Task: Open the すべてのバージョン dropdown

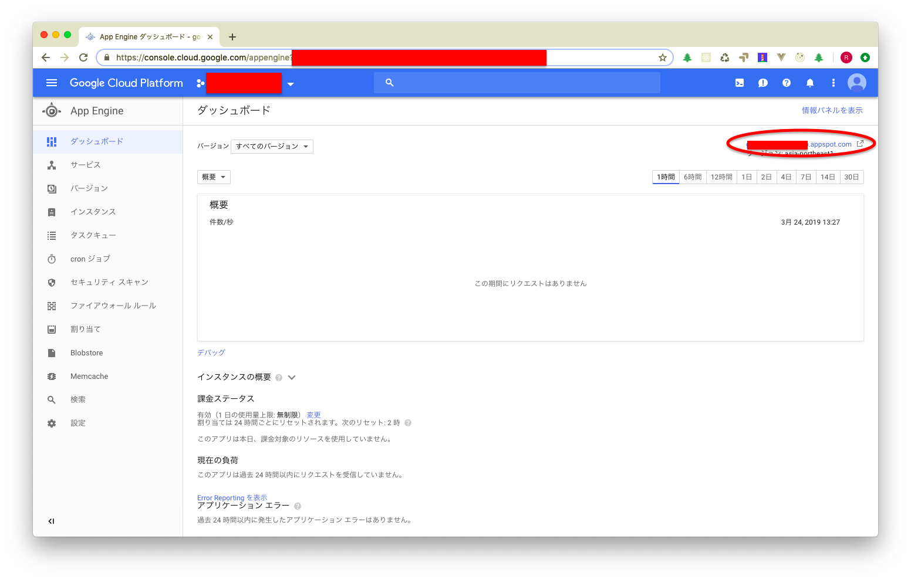Action: 272,146
